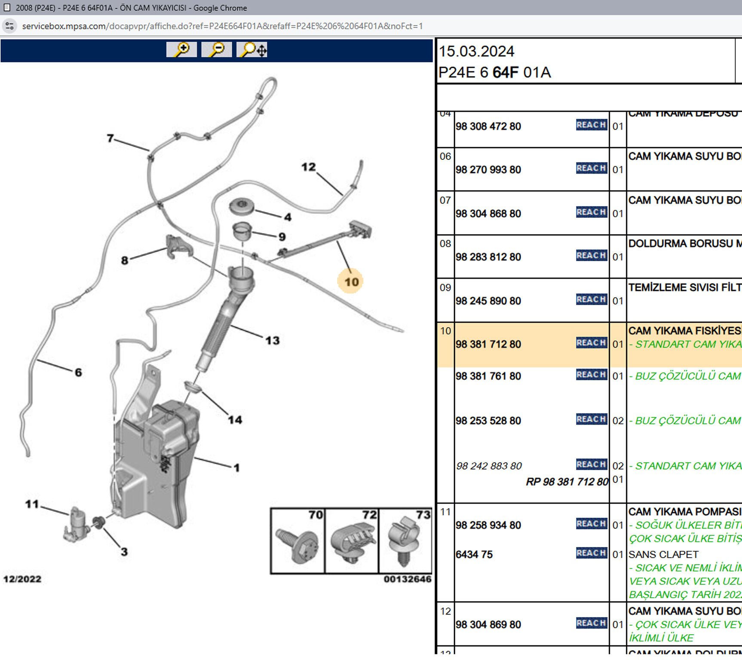Click part number 98 381 761 80

point(488,376)
